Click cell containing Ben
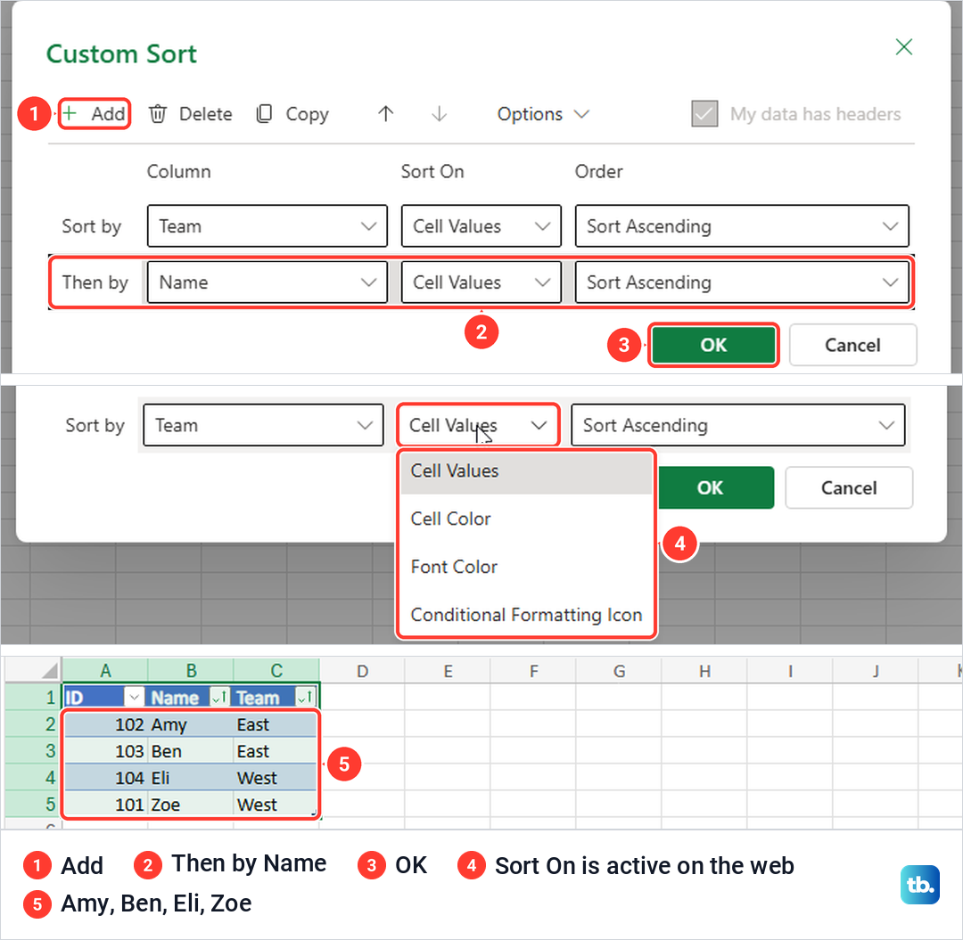The image size is (963, 940). (191, 751)
